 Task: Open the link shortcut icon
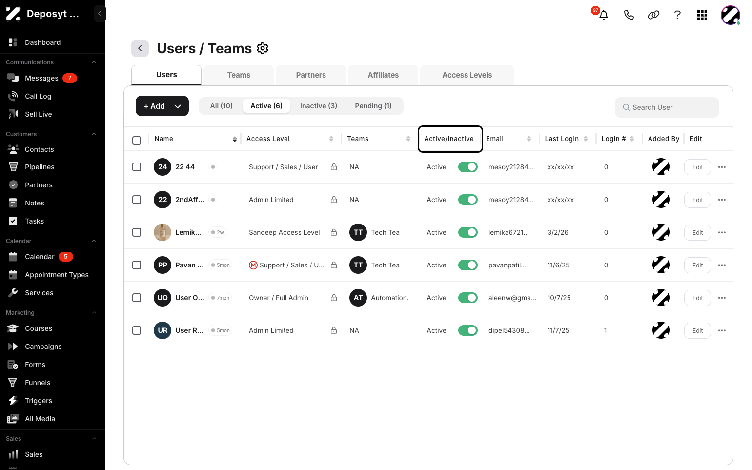653,15
